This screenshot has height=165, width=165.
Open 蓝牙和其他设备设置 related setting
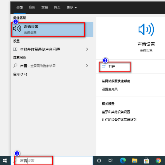(x=116, y=112)
